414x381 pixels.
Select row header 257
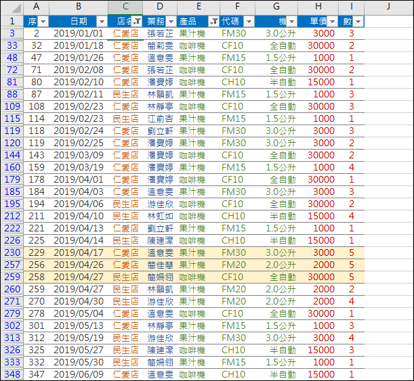(x=12, y=265)
